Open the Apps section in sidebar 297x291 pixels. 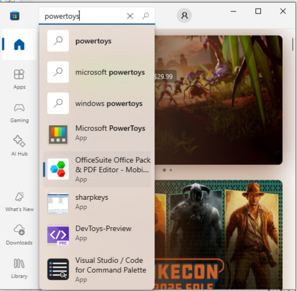pos(19,79)
